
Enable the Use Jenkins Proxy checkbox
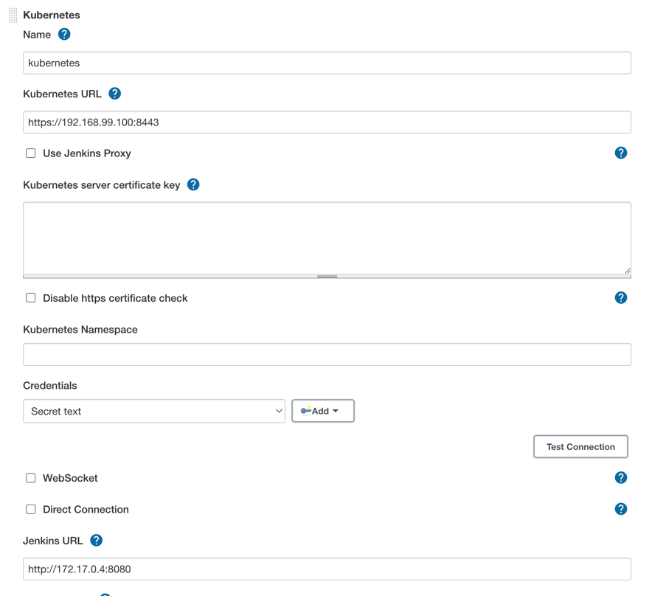[x=30, y=153]
